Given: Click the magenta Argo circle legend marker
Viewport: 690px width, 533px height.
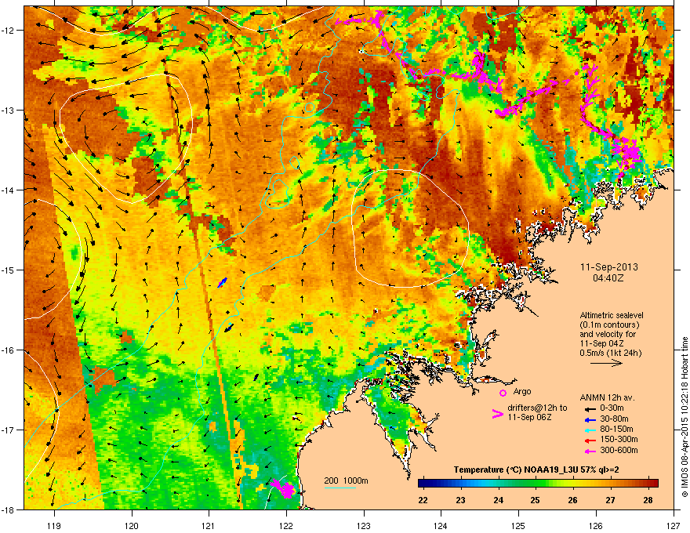Looking at the screenshot, I should click(503, 393).
